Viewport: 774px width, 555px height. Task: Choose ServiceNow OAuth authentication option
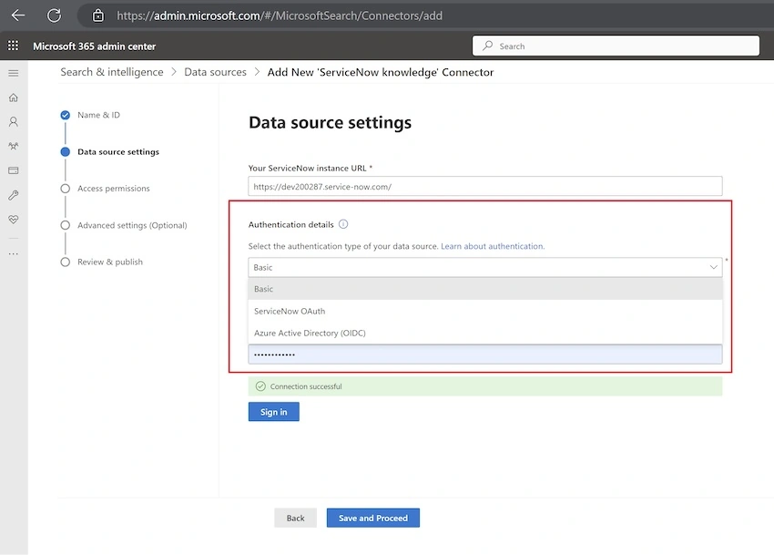point(484,311)
